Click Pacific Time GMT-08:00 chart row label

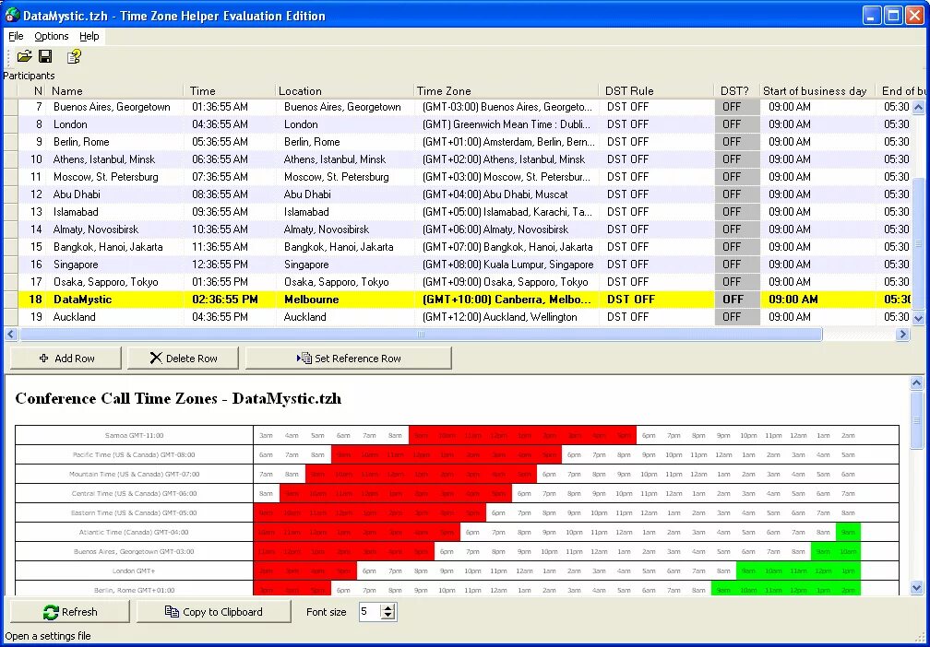tap(134, 455)
